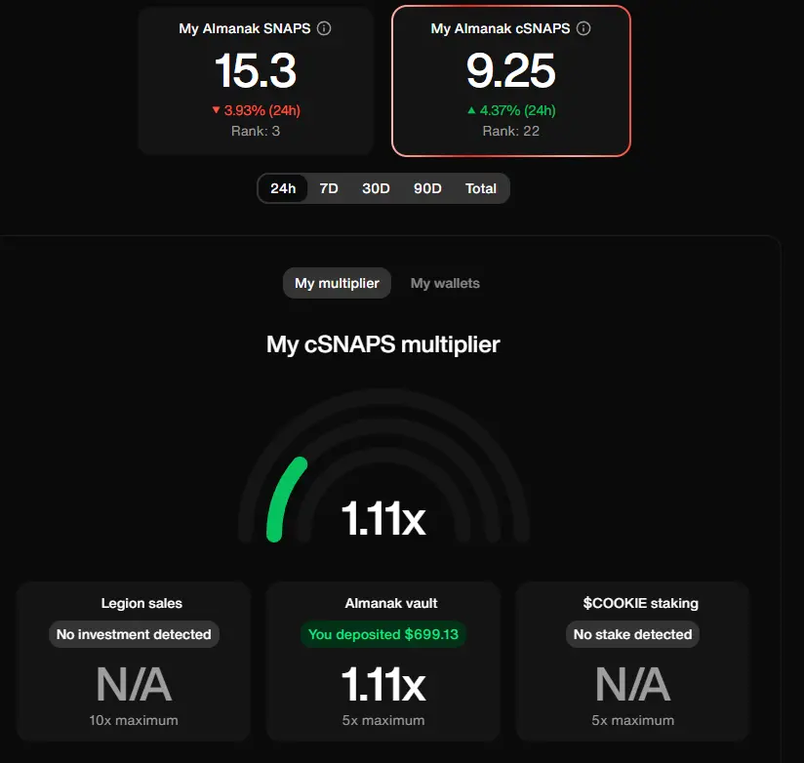Viewport: 804px width, 763px height.
Task: Click the Legion sales card heading
Action: [141, 603]
